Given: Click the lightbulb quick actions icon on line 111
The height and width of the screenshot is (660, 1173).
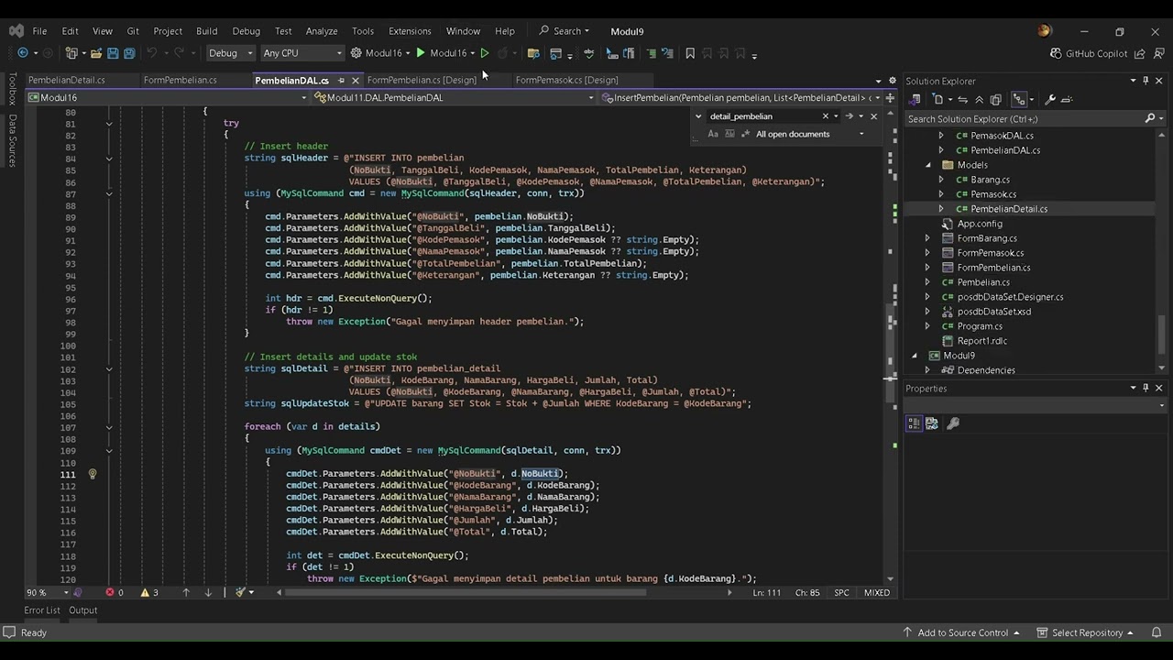Looking at the screenshot, I should point(92,474).
